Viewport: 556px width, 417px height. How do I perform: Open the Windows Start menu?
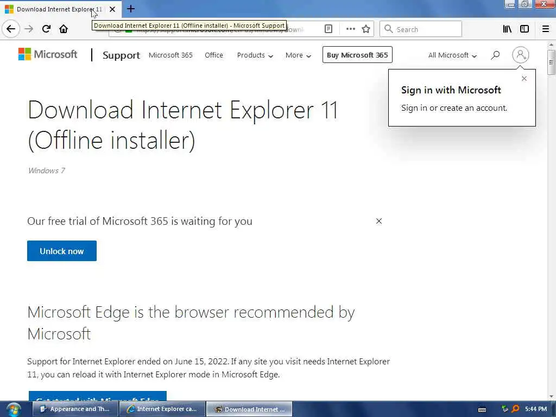tap(13, 409)
